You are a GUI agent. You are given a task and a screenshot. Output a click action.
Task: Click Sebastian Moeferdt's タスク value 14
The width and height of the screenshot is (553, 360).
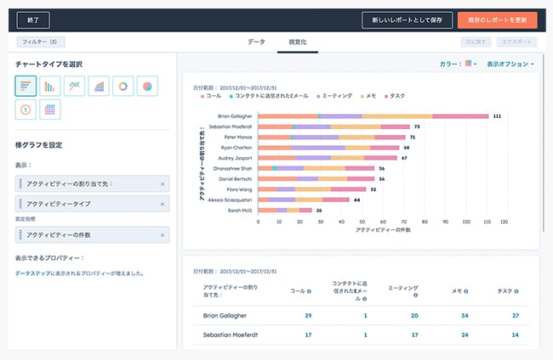pyautogui.click(x=516, y=335)
